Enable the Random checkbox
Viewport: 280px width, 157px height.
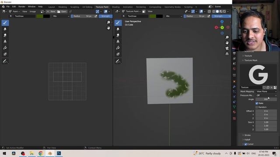pyautogui.click(x=257, y=107)
